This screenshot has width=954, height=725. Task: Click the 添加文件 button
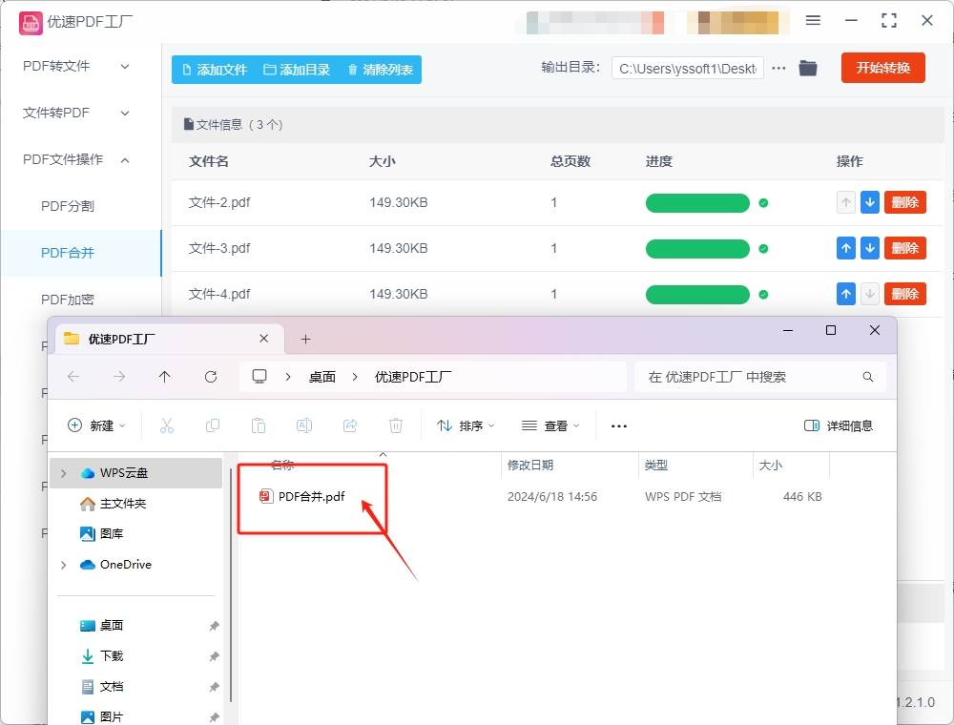point(215,70)
